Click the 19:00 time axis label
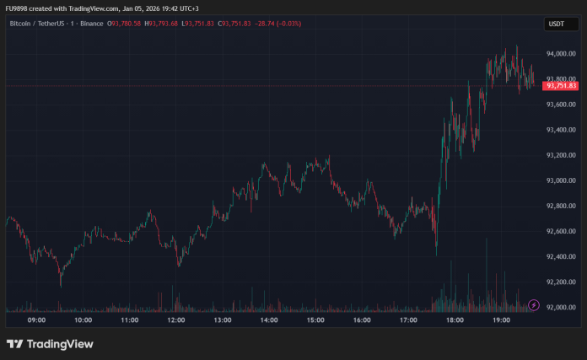This screenshot has height=360, width=587. coord(500,320)
